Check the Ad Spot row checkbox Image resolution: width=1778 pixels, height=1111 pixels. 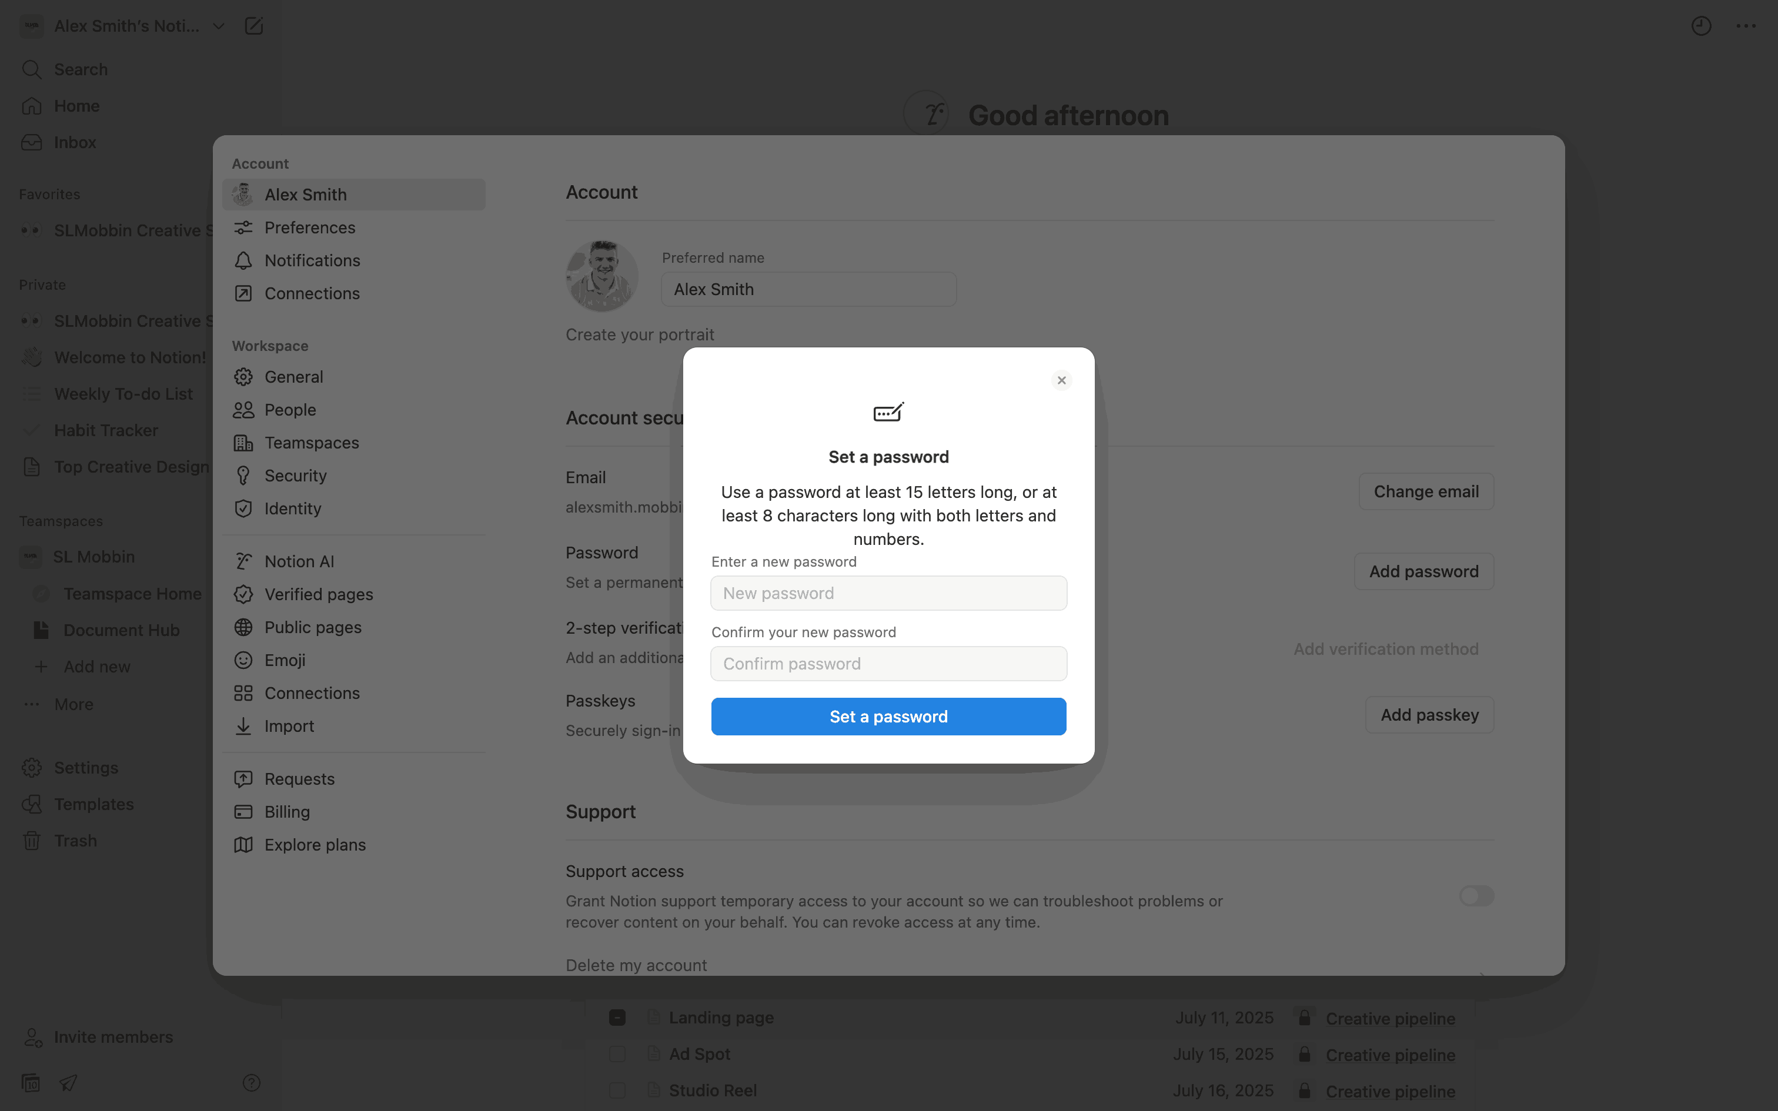click(x=617, y=1055)
